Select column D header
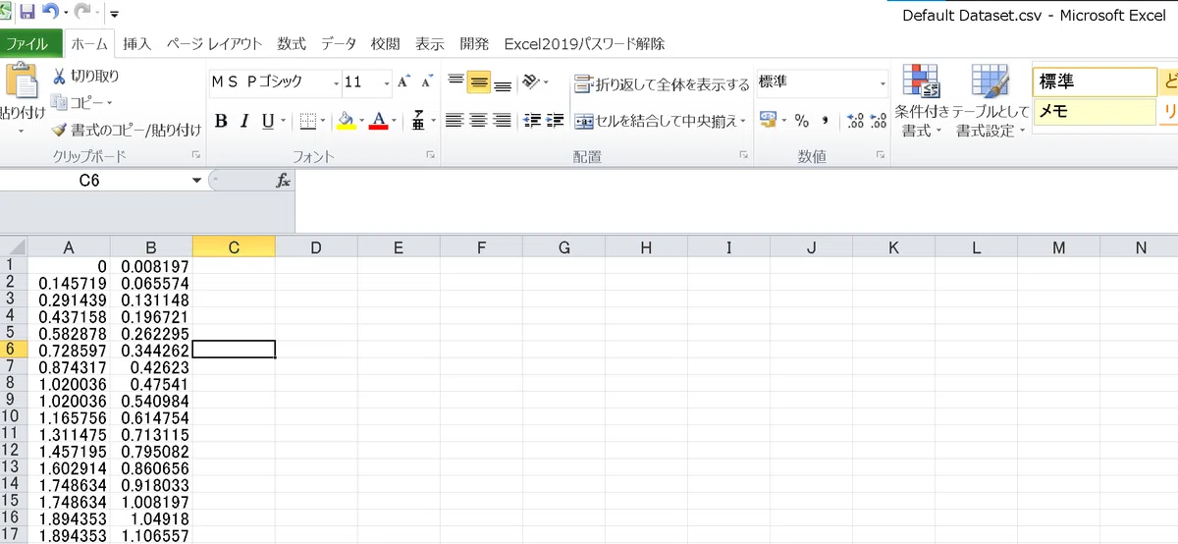The width and height of the screenshot is (1178, 544). (x=316, y=247)
